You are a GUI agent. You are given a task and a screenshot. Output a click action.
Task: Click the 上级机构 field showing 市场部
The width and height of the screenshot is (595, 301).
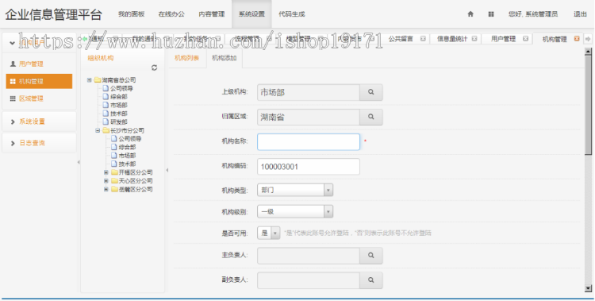(309, 92)
